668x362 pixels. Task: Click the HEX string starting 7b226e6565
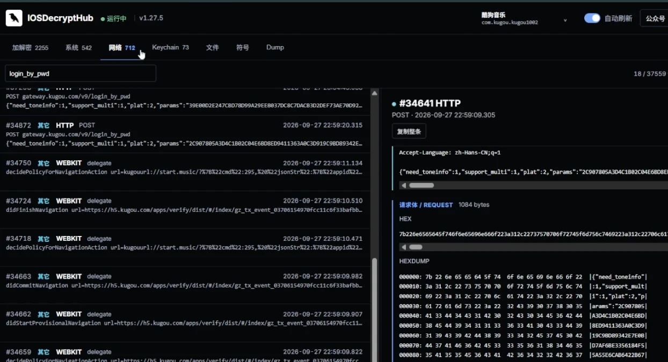click(x=533, y=234)
